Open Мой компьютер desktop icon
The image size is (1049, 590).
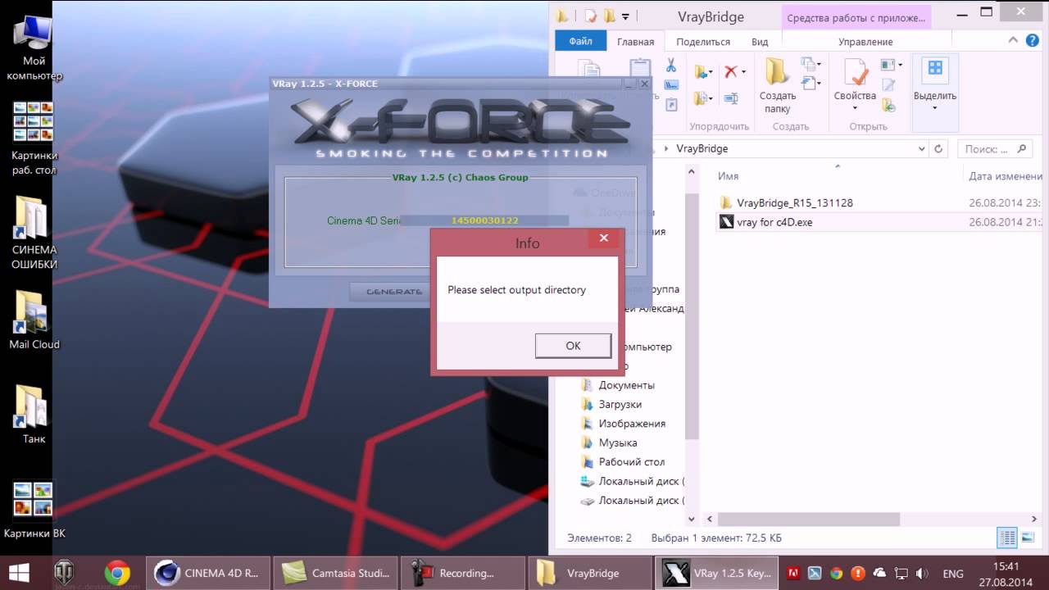point(34,47)
